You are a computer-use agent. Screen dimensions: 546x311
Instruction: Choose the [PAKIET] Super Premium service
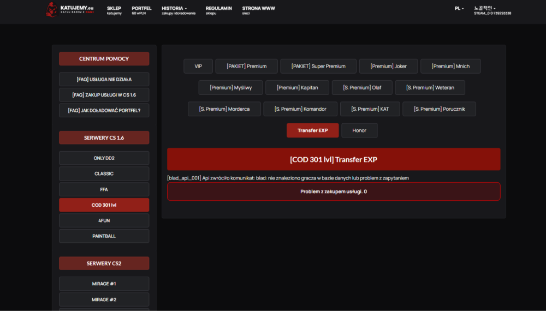pos(318,66)
